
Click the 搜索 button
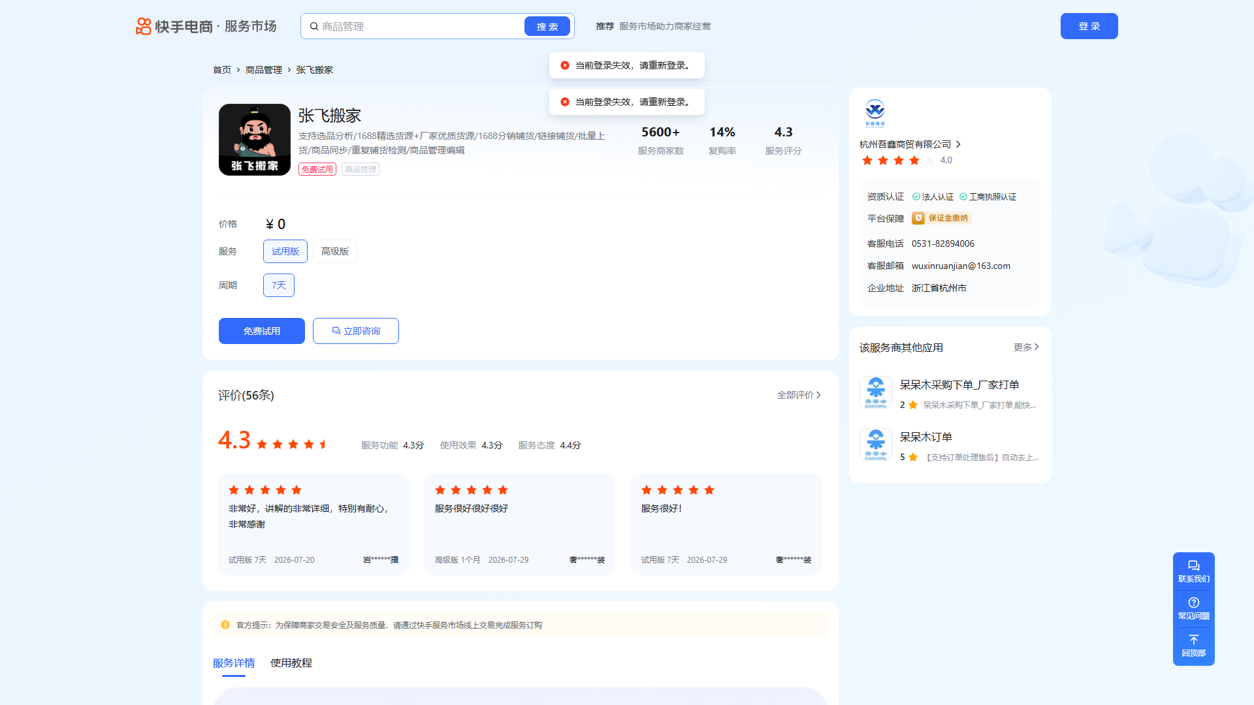coord(547,26)
